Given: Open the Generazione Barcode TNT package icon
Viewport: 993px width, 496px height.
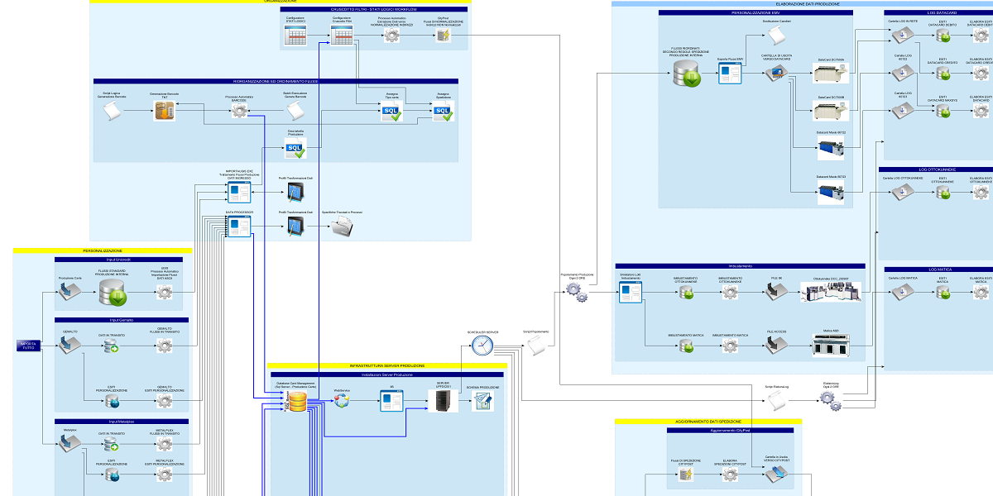Looking at the screenshot, I should pyautogui.click(x=165, y=111).
